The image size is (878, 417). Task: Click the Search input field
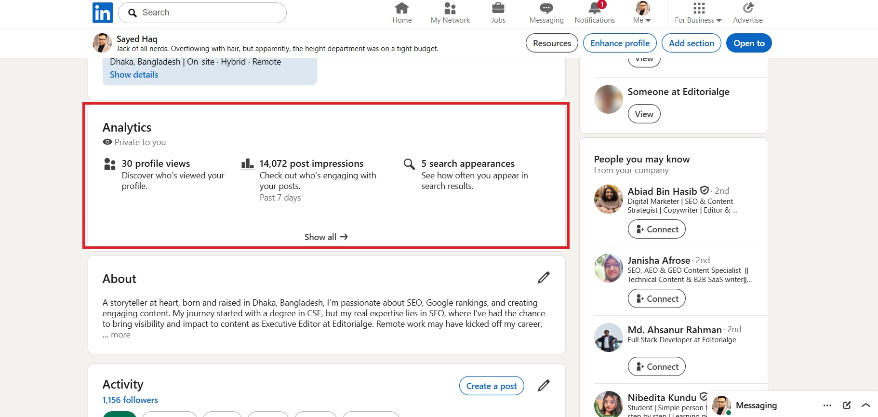(202, 13)
